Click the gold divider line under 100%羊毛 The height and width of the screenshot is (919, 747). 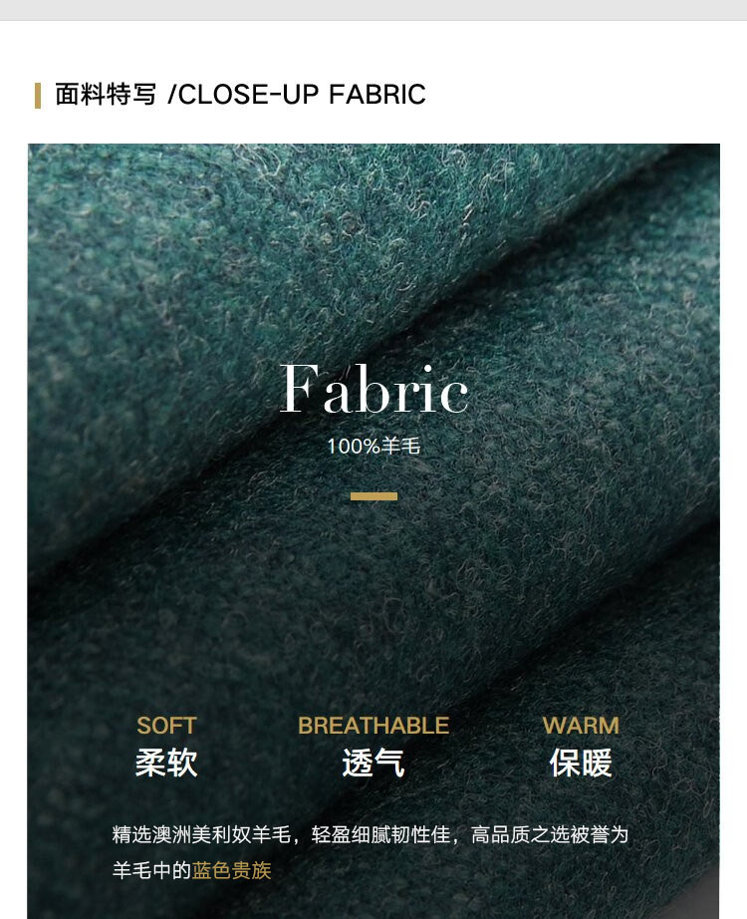(x=373, y=496)
